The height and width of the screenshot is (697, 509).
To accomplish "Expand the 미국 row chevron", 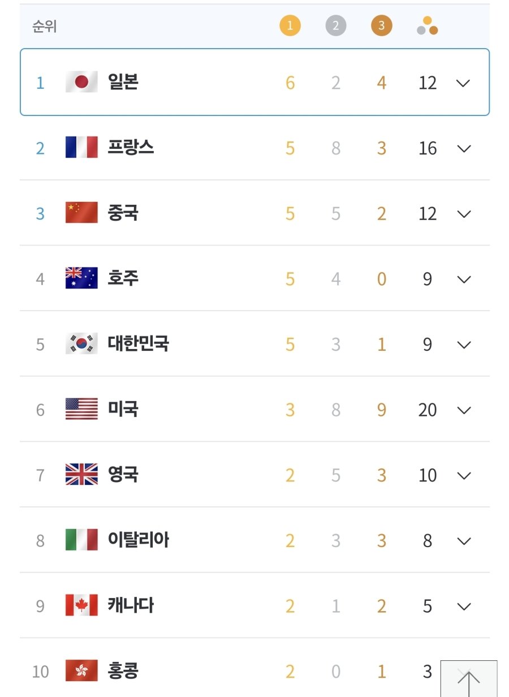I will pos(464,410).
